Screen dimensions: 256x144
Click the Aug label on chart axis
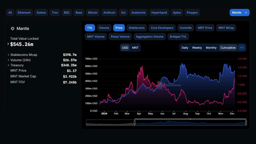point(185,114)
